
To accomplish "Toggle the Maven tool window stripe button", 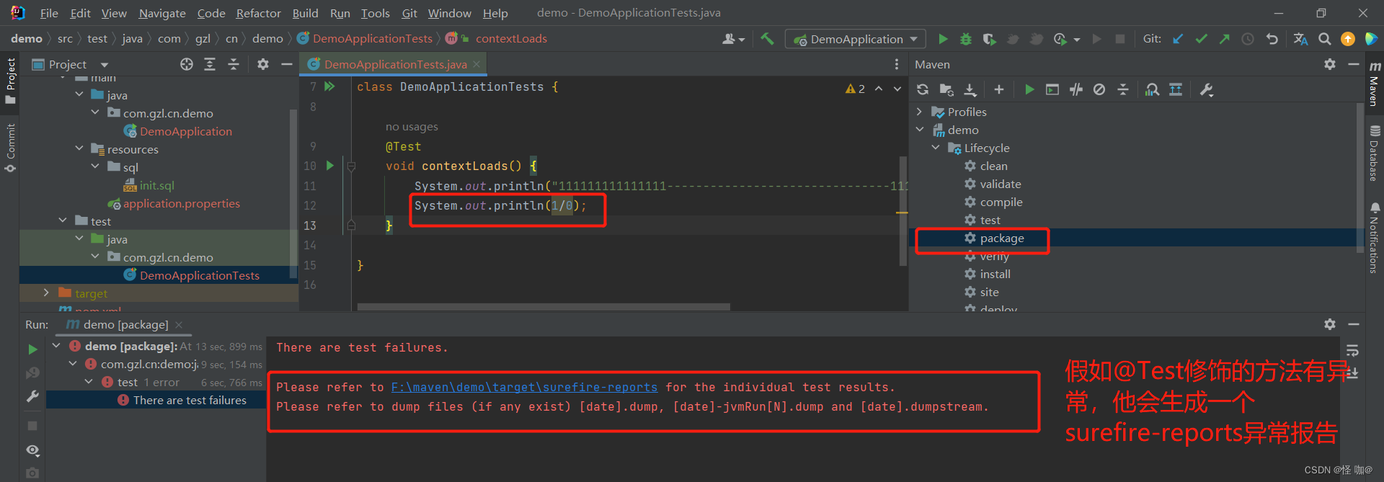I will point(1375,84).
